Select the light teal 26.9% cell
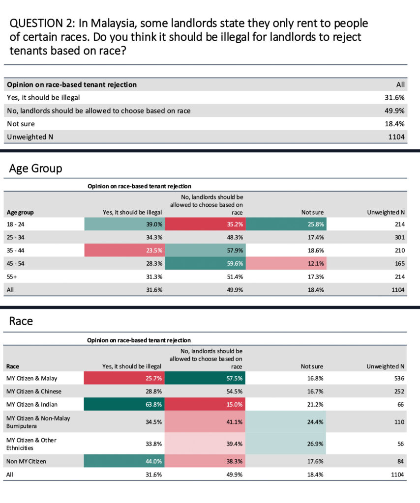Screen dimensions: 420x503 click(x=286, y=444)
